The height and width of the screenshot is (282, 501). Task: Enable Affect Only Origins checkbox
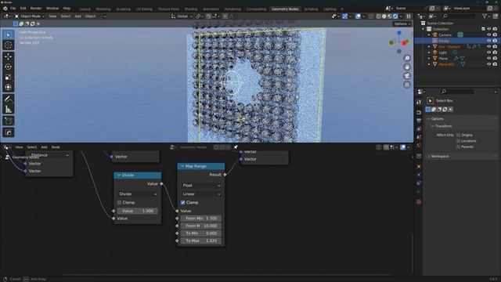pos(459,135)
